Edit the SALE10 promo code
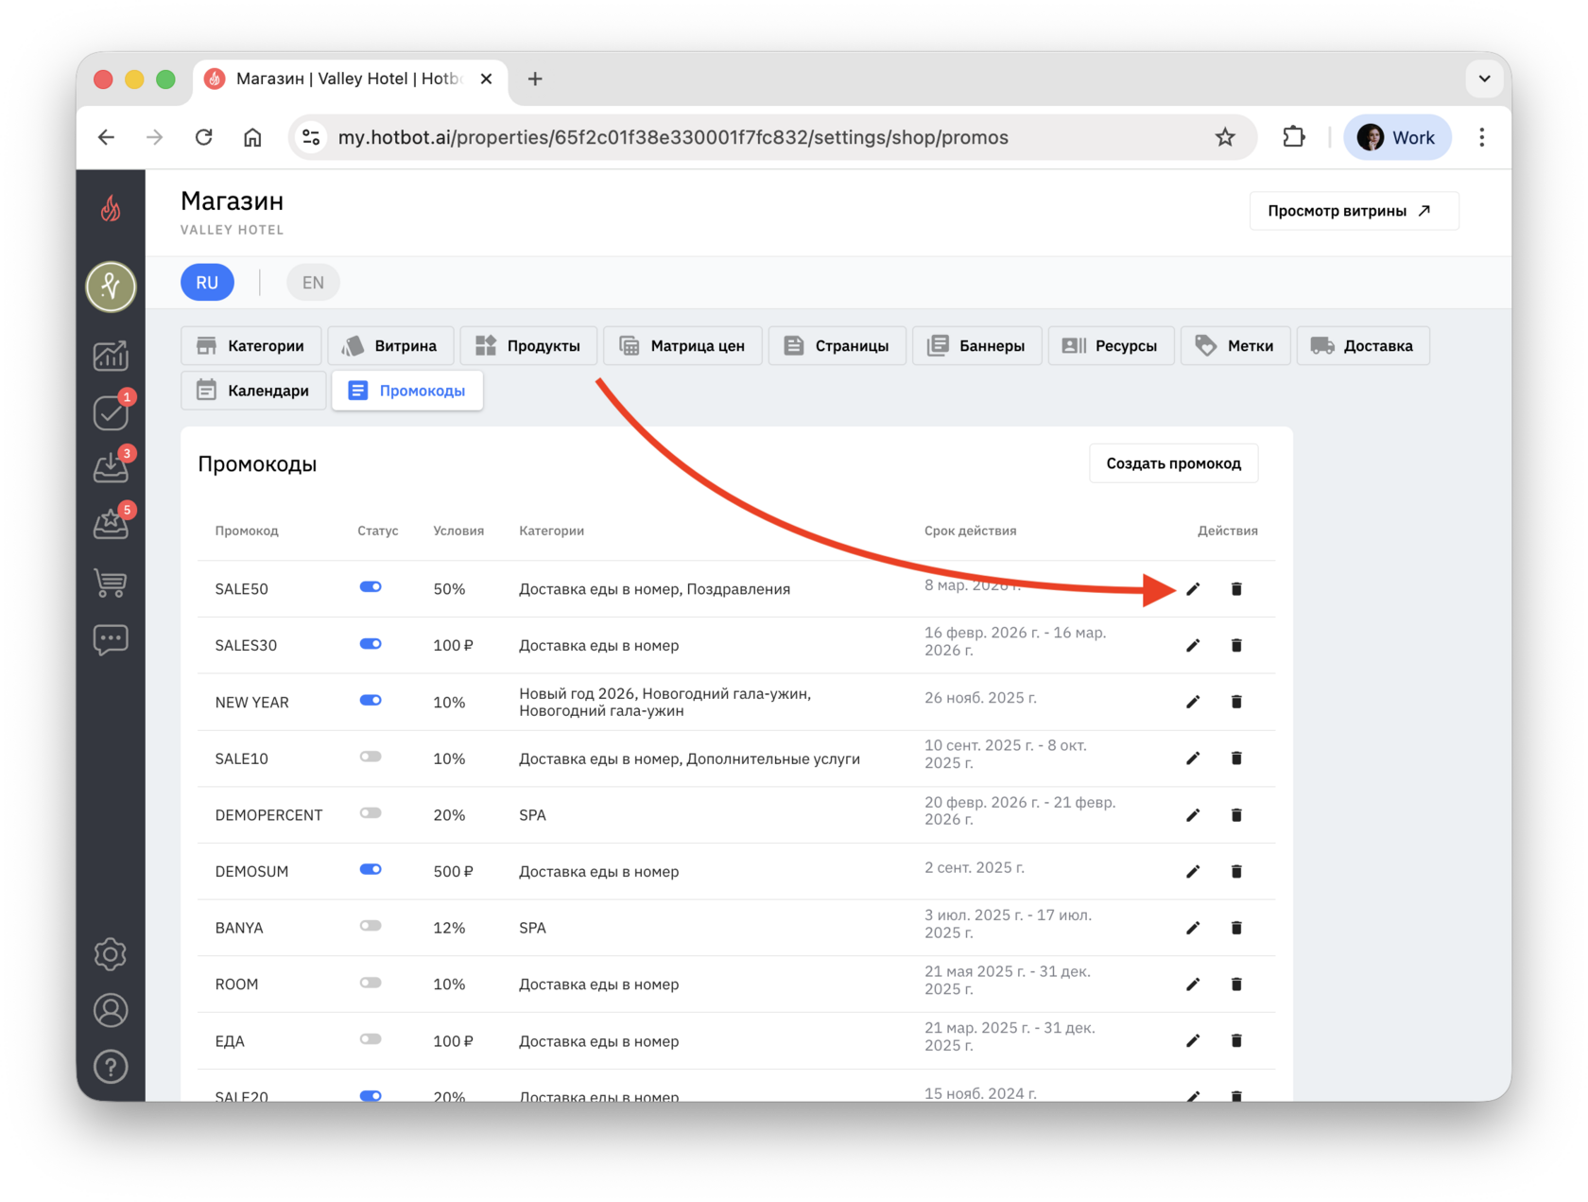This screenshot has width=1588, height=1202. point(1193,758)
